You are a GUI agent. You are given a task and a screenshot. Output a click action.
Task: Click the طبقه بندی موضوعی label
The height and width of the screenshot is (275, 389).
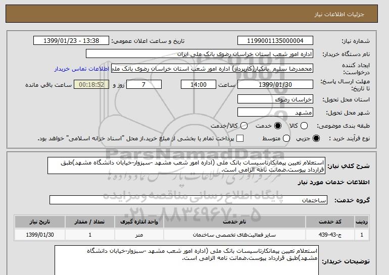[344, 126]
